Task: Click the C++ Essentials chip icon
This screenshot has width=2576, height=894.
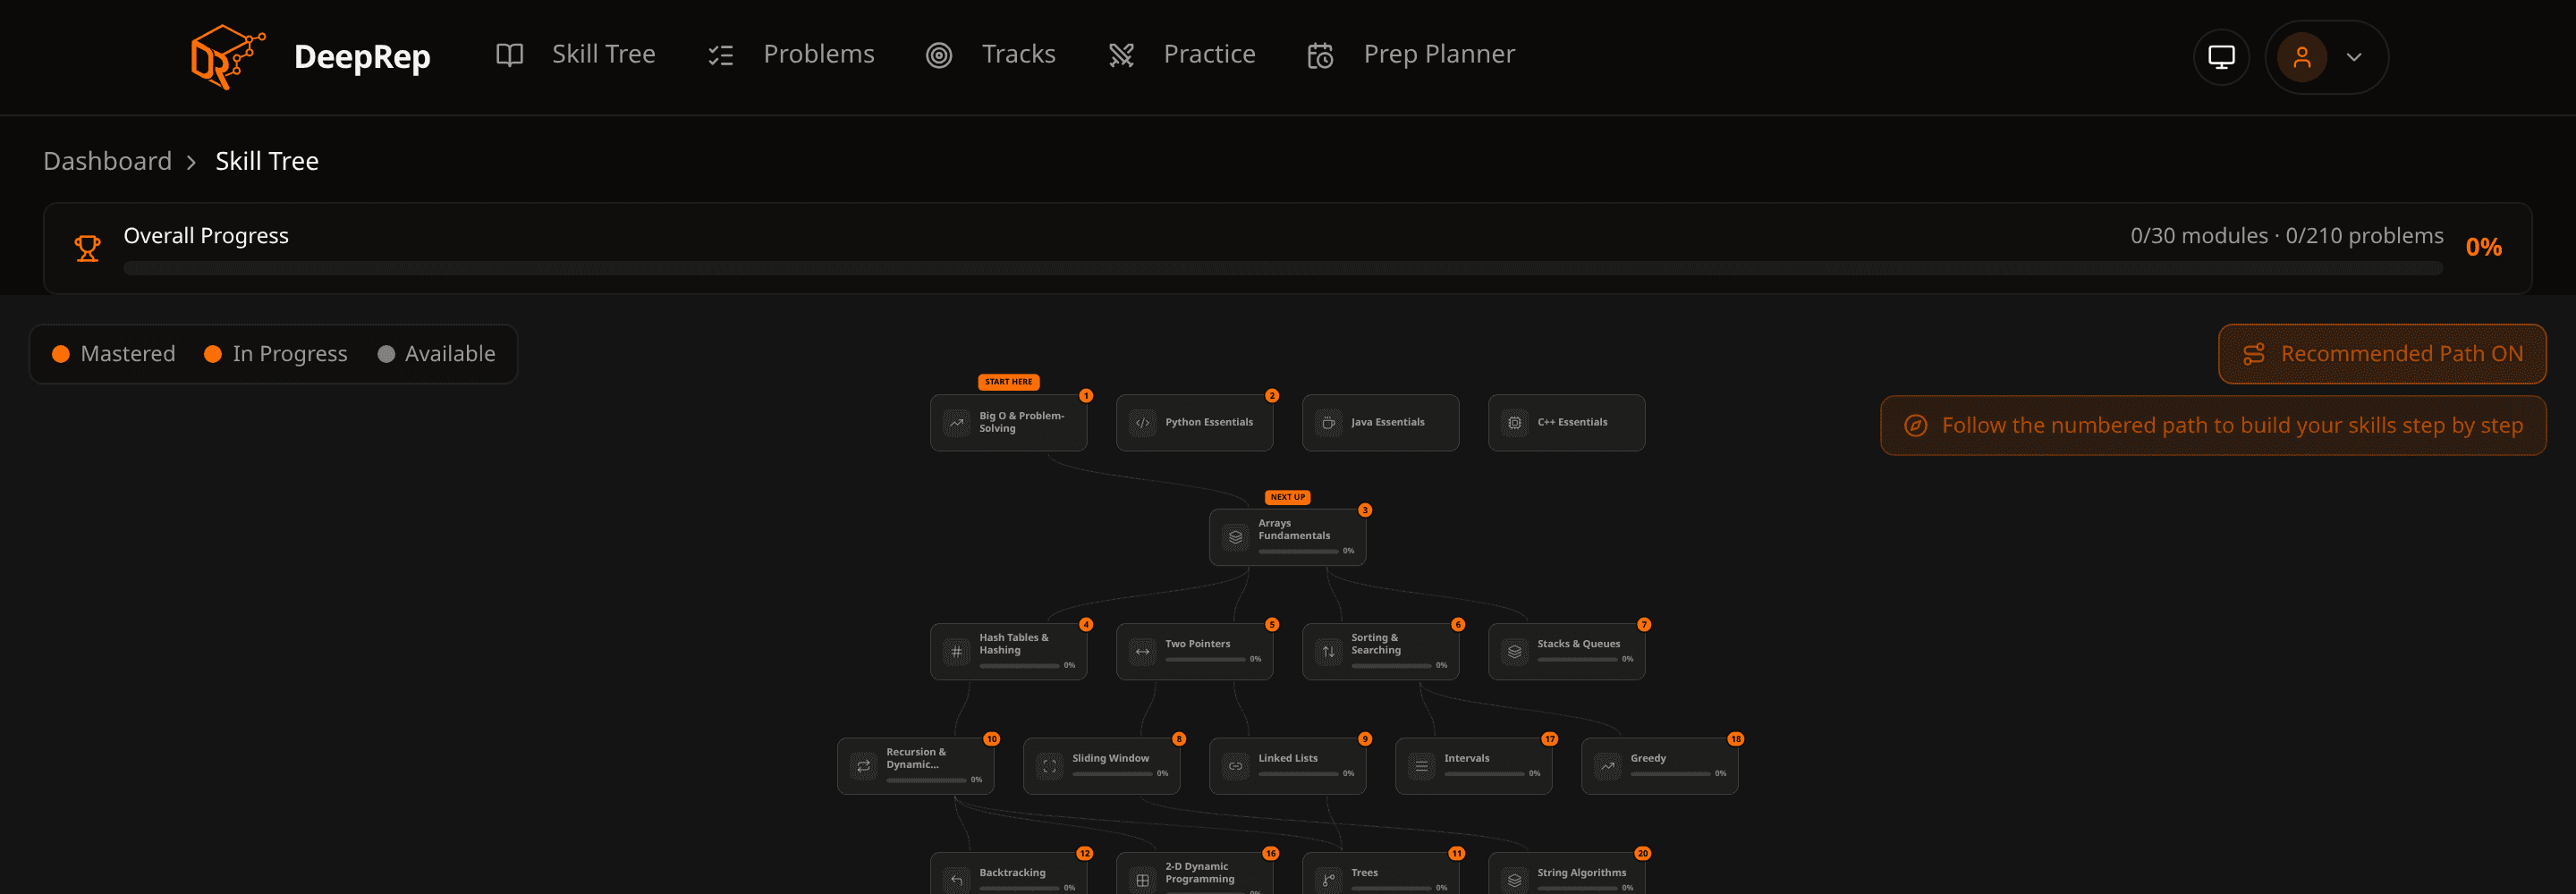Action: pos(1514,423)
